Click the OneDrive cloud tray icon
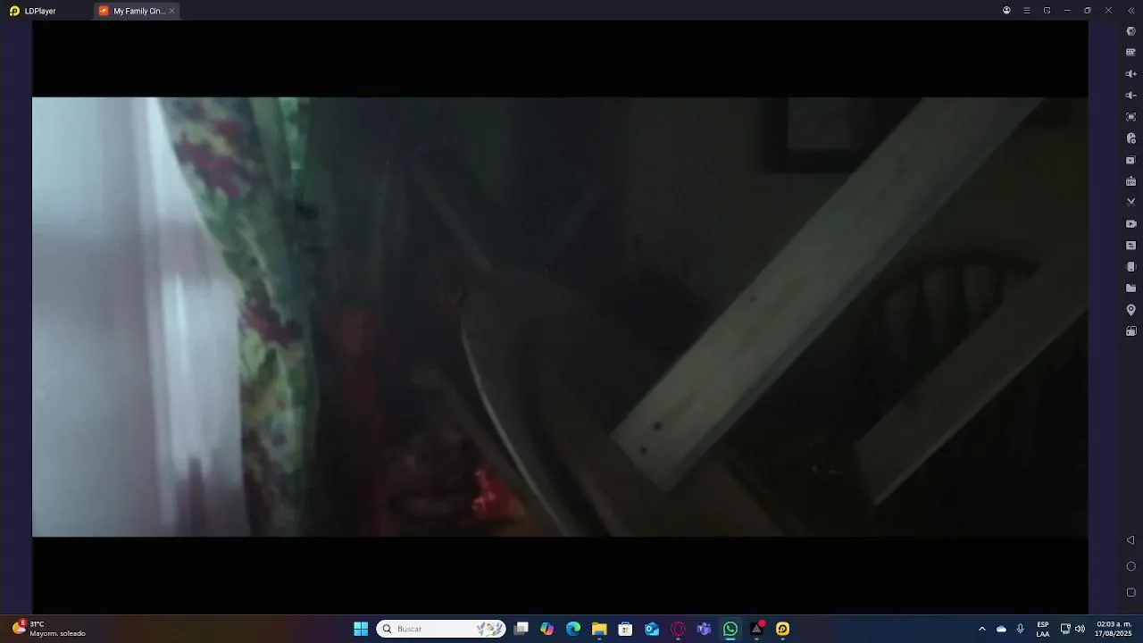1143x643 pixels. tap(1001, 629)
